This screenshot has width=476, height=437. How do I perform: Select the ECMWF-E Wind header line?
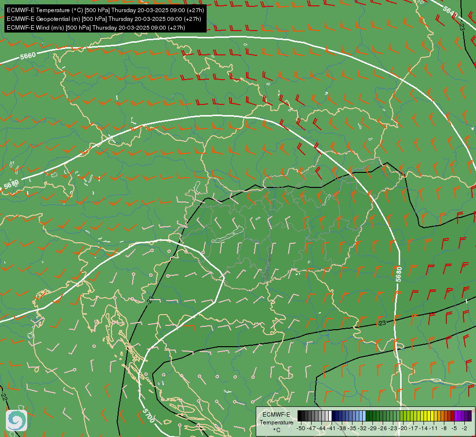tap(96, 28)
